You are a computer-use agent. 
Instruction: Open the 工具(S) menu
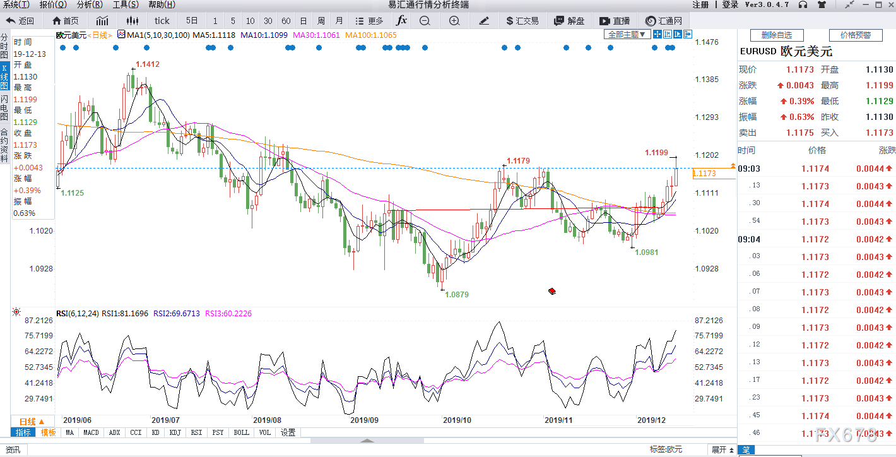coord(126,4)
